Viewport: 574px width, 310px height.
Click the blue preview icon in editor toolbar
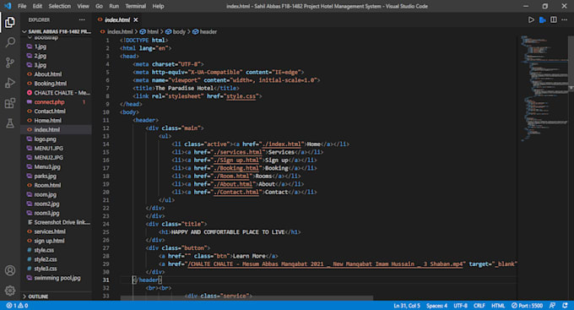coord(543,19)
